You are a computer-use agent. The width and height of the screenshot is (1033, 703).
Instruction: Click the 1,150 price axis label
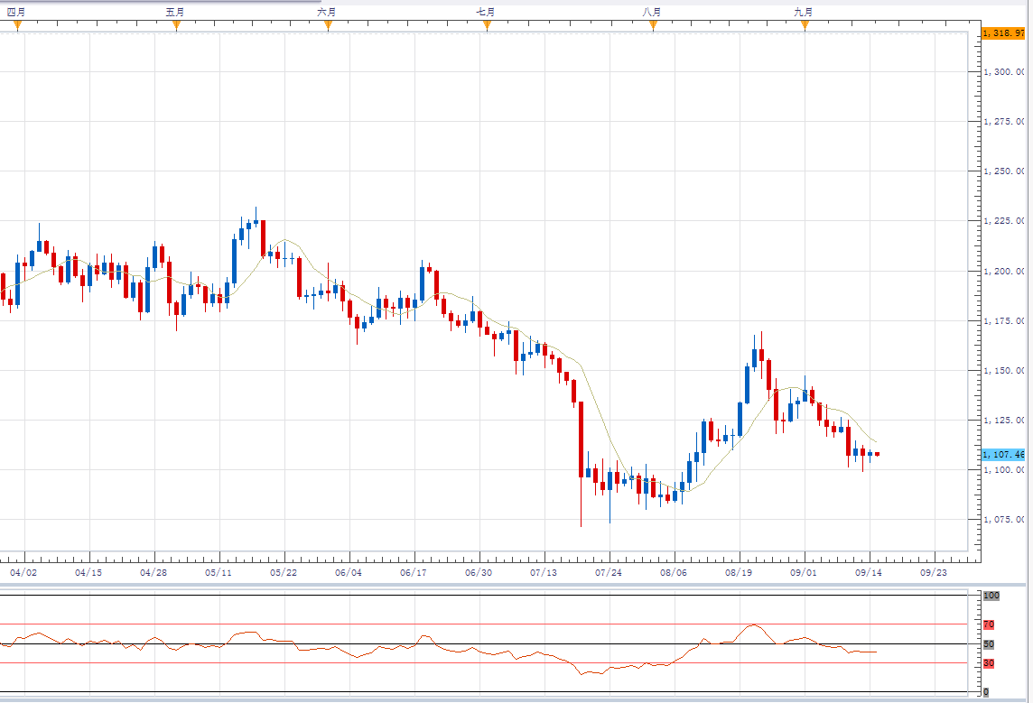click(1004, 371)
